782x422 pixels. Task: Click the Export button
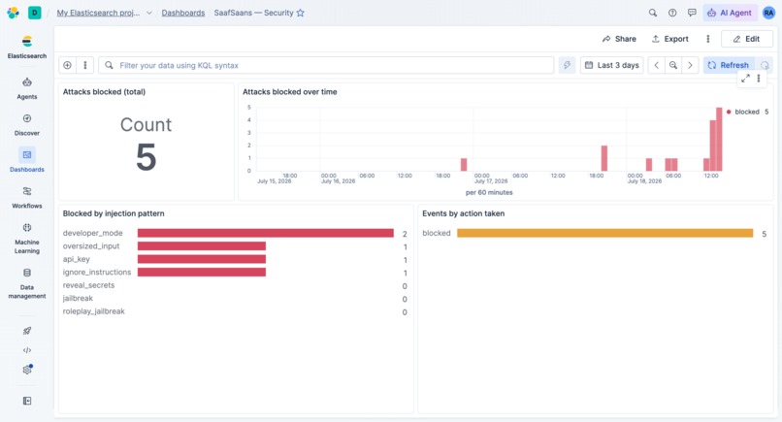coord(670,39)
